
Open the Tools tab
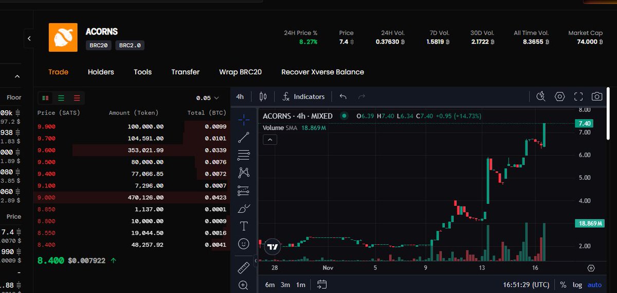[x=142, y=72]
